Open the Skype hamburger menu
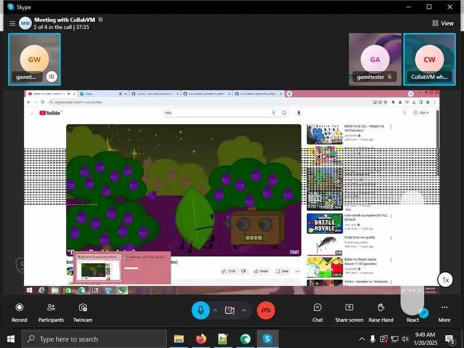 12,23
